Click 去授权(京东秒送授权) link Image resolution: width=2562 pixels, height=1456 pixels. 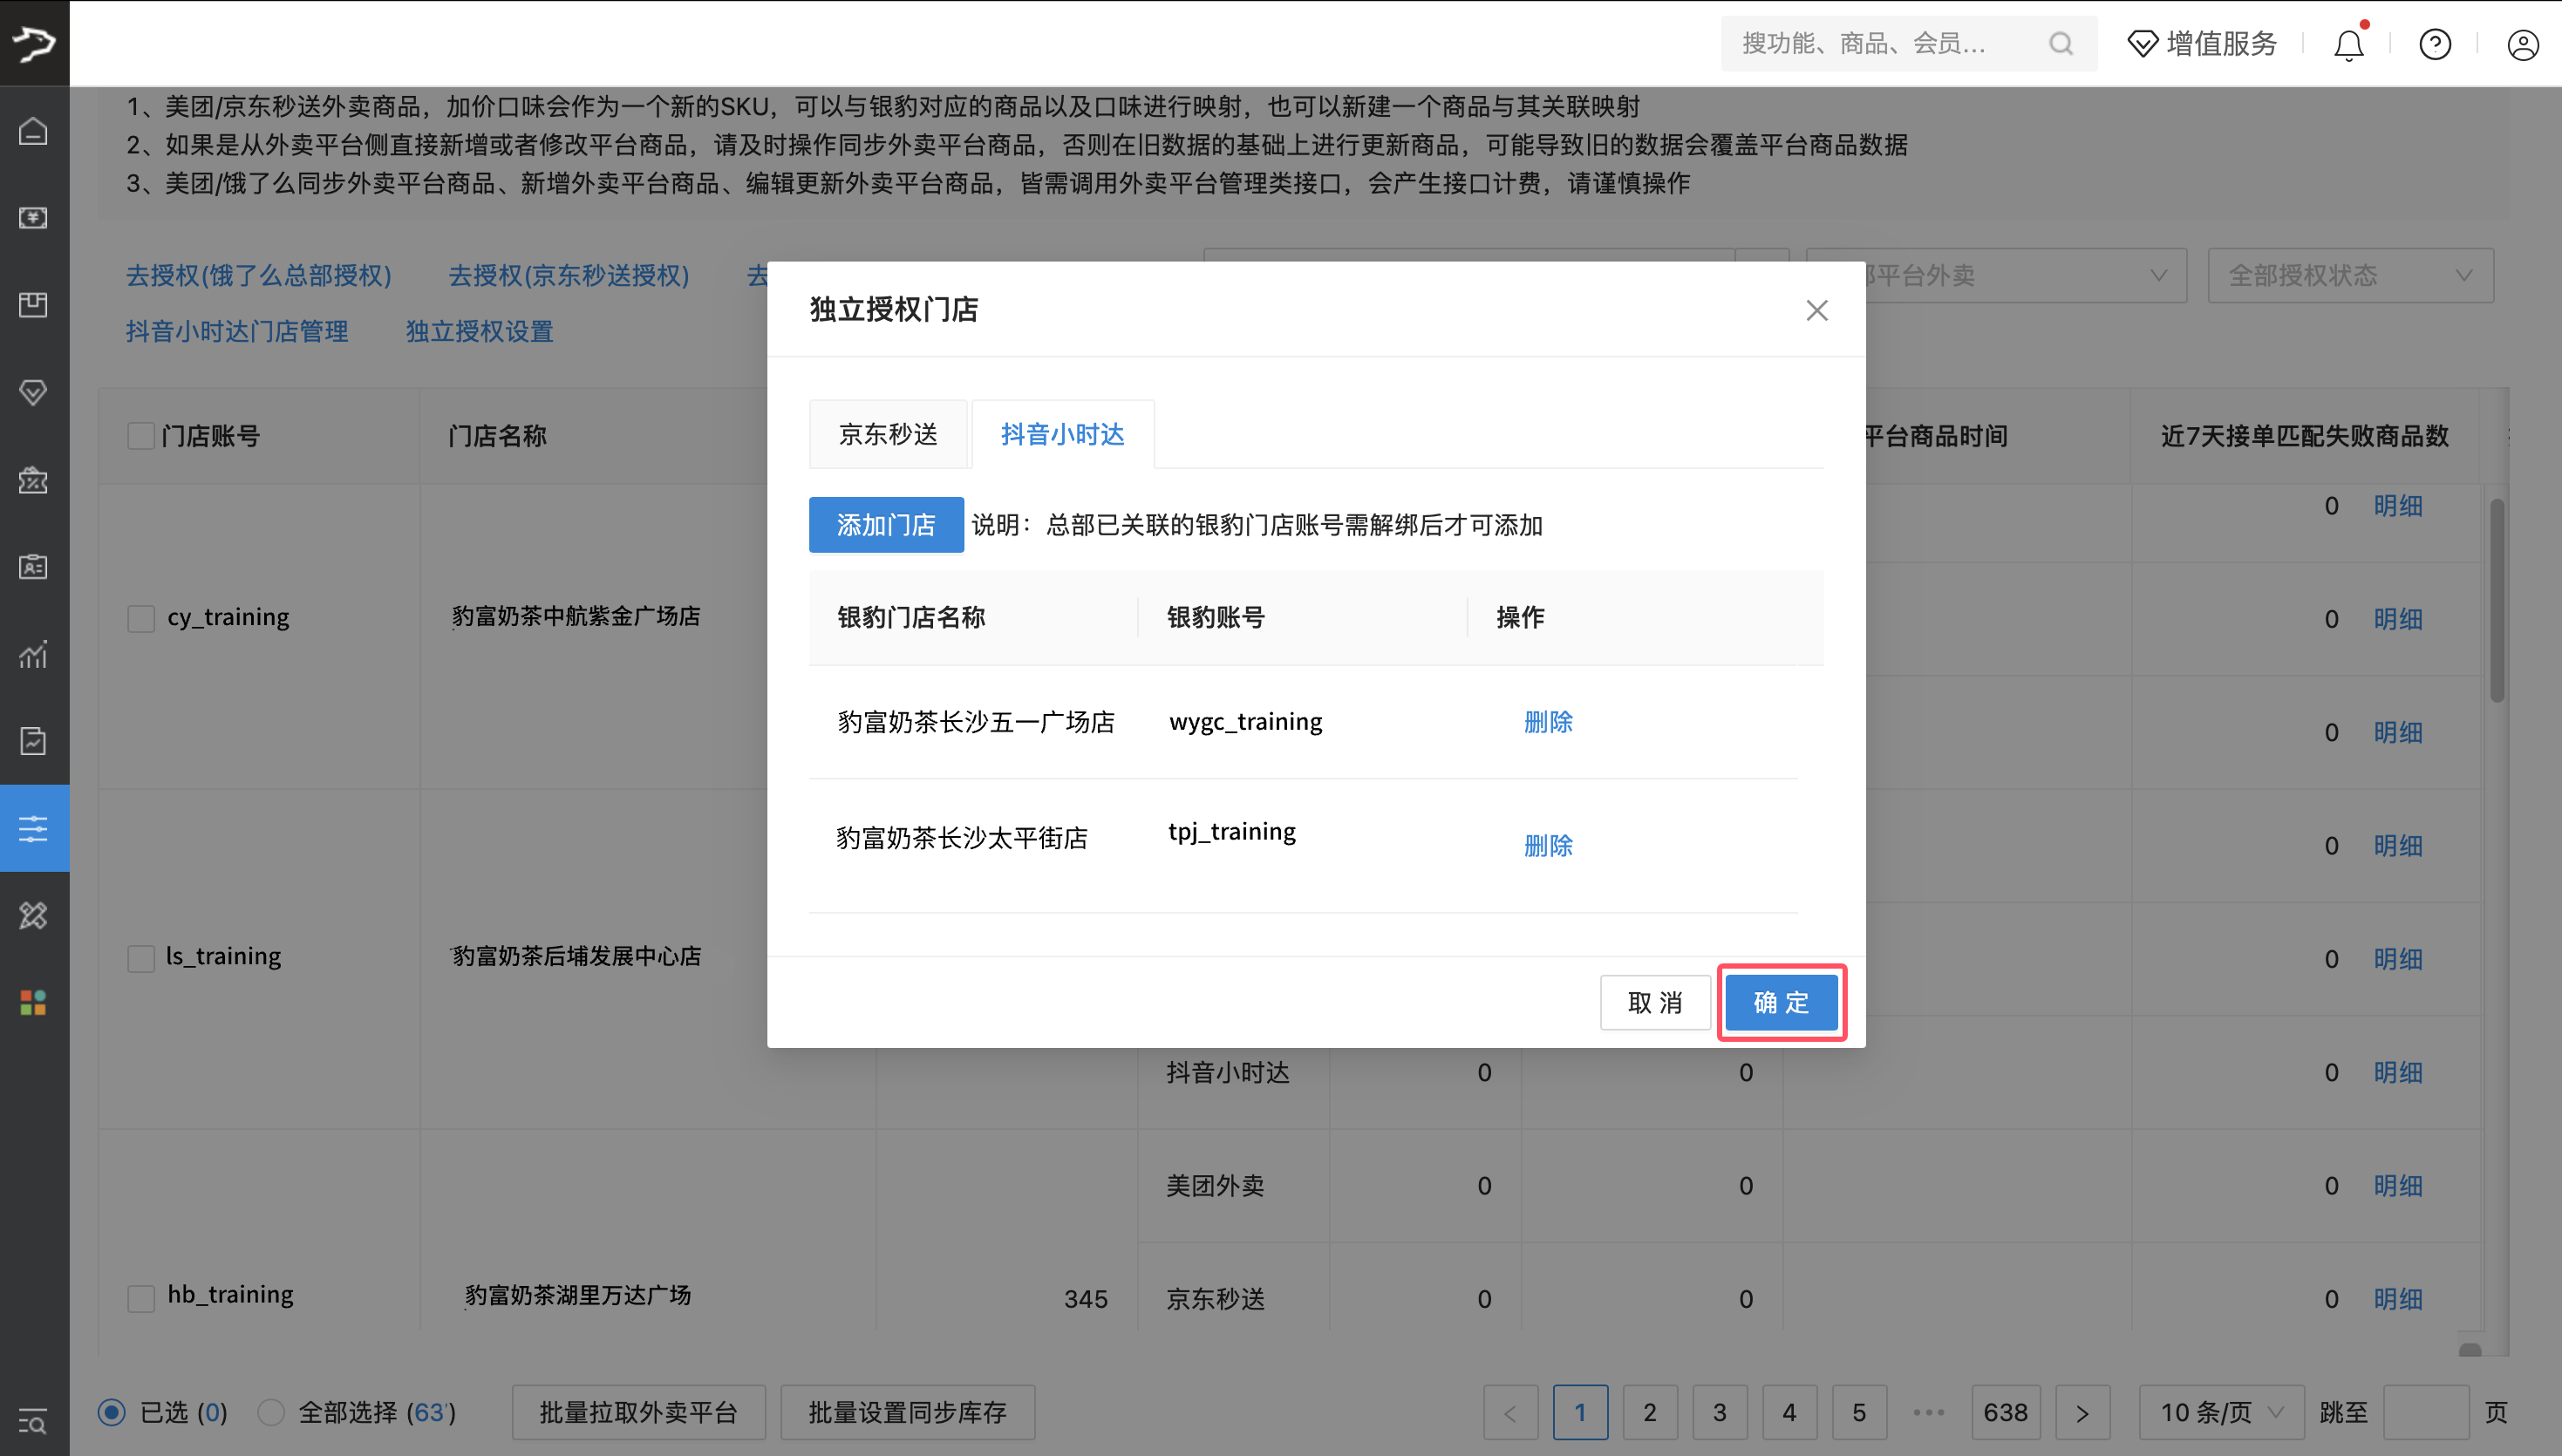point(568,275)
